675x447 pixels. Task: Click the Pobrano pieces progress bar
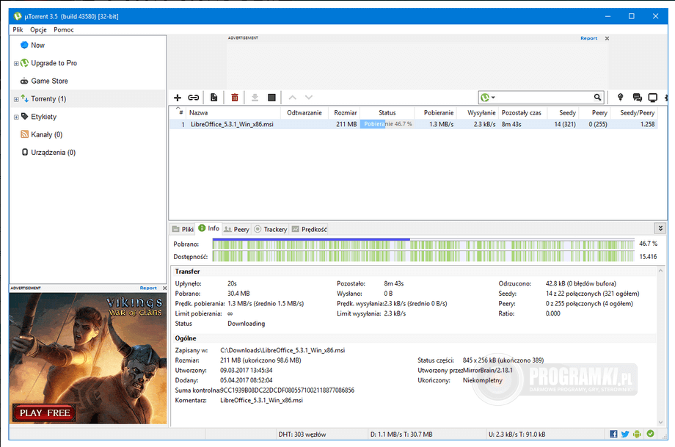click(423, 244)
